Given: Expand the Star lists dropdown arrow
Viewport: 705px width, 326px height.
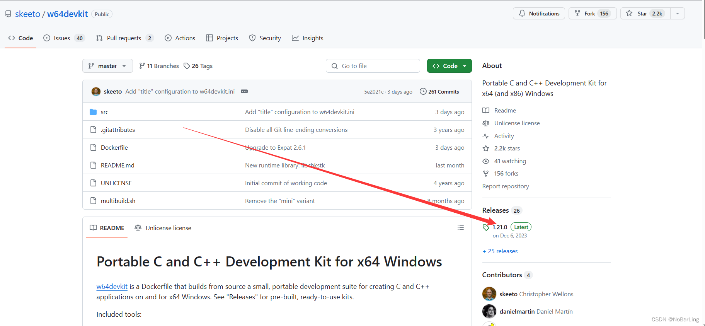Looking at the screenshot, I should pyautogui.click(x=678, y=14).
